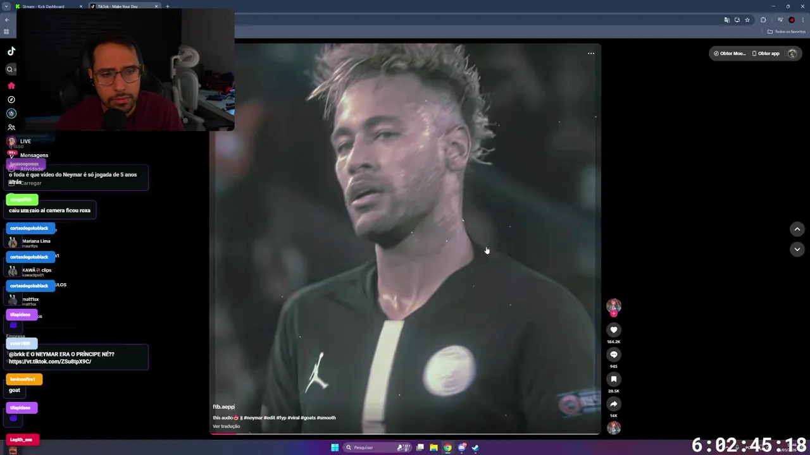Open the #goats hashtag in caption
Image resolution: width=810 pixels, height=455 pixels.
pyautogui.click(x=308, y=418)
